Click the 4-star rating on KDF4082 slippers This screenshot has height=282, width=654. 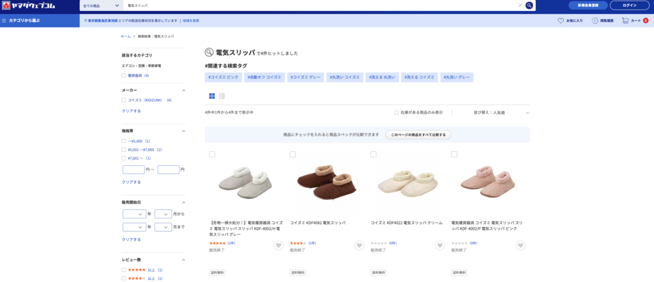tap(298, 243)
